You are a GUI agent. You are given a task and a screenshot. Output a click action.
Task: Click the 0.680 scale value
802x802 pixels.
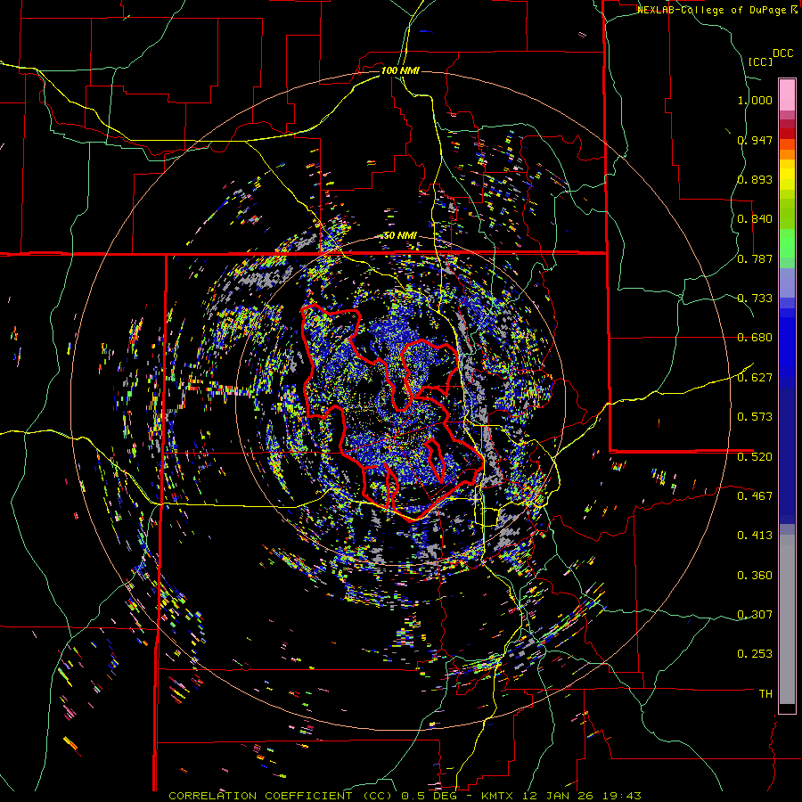(755, 338)
